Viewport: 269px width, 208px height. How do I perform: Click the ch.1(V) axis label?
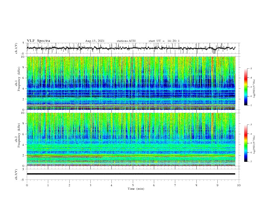(x=16, y=48)
